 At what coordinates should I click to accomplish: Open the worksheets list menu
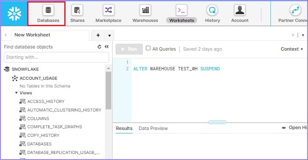(x=303, y=35)
